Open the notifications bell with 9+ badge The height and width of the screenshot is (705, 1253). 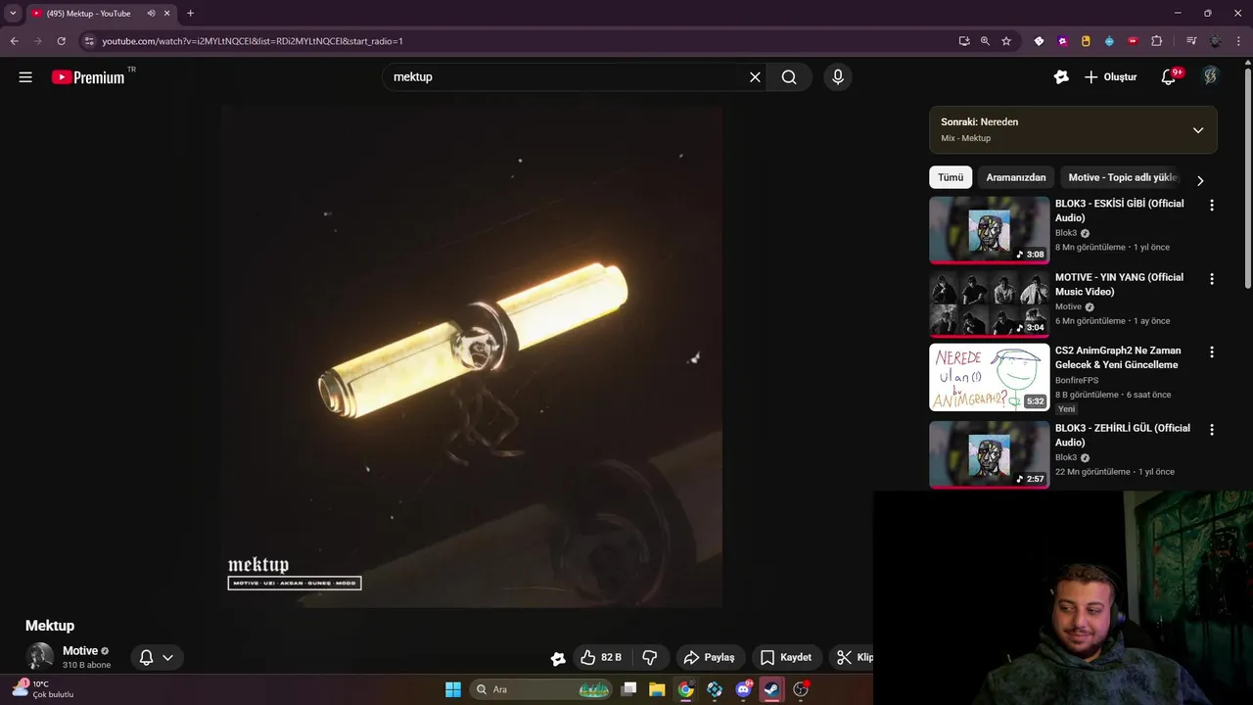coord(1169,77)
